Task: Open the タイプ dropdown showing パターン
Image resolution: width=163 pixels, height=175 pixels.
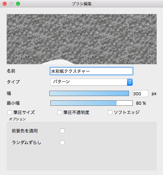Action: pyautogui.click(x=91, y=82)
